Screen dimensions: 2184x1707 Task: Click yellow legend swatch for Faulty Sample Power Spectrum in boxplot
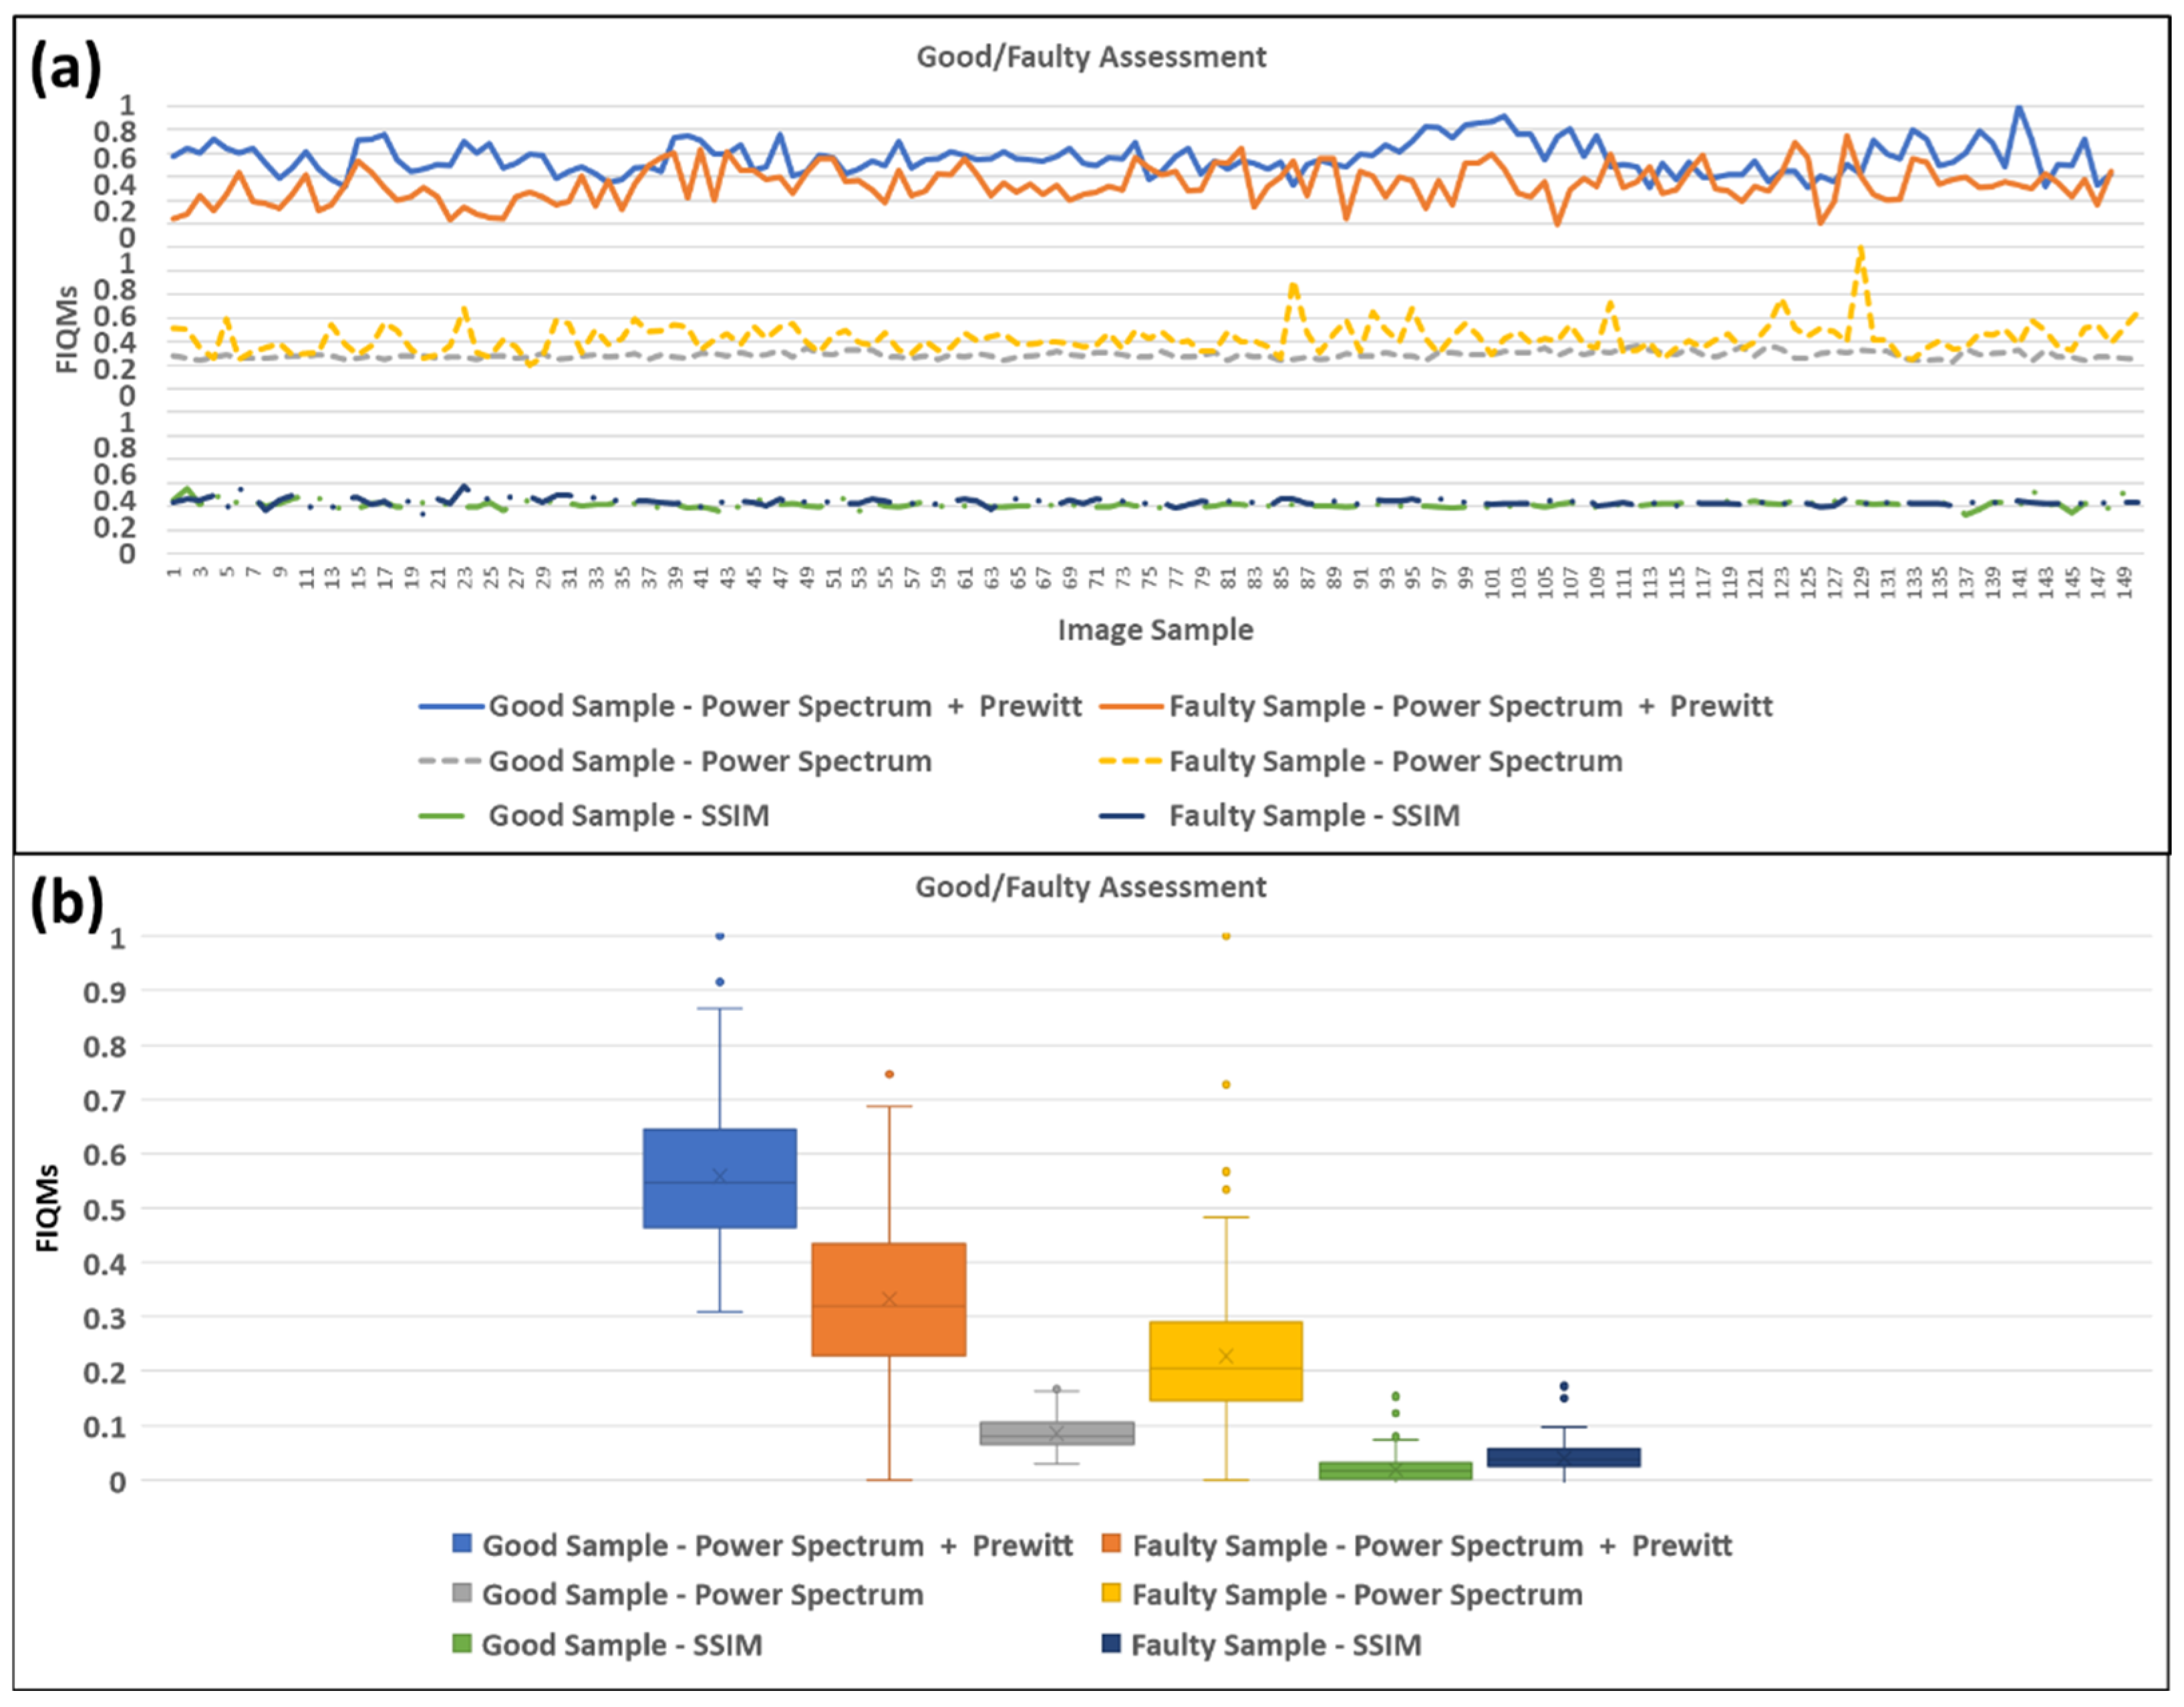(x=1111, y=1592)
